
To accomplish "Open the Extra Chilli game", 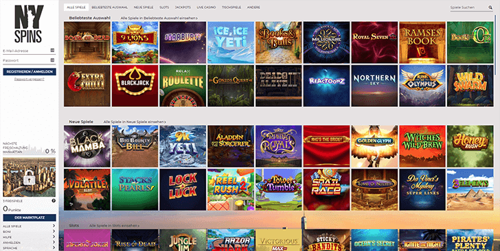I will click(x=87, y=86).
